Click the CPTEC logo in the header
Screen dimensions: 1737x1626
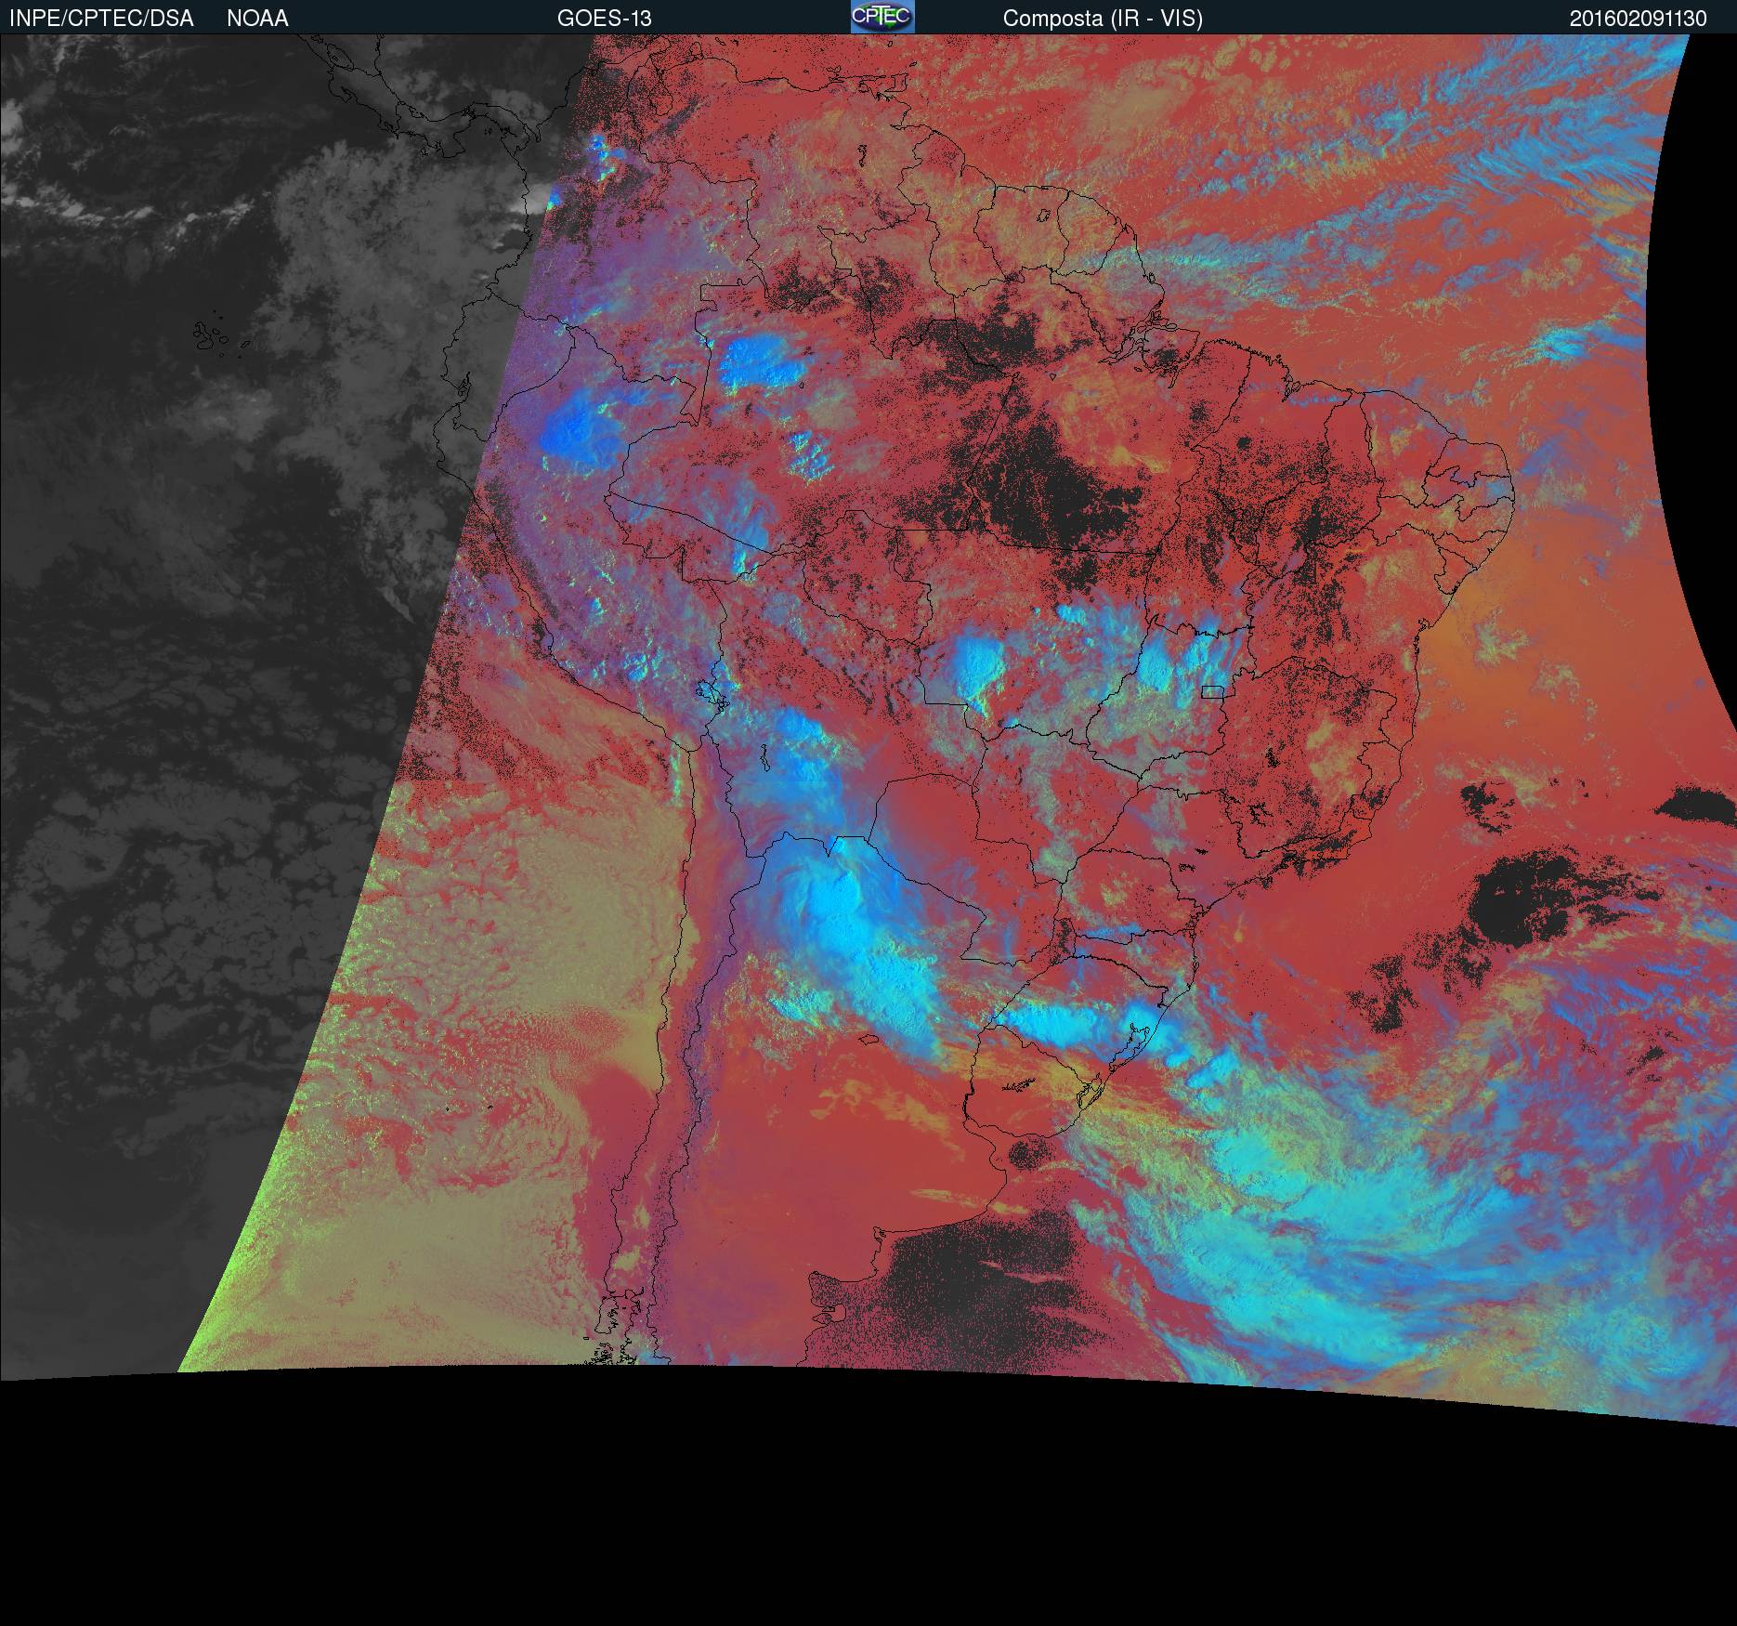point(882,17)
